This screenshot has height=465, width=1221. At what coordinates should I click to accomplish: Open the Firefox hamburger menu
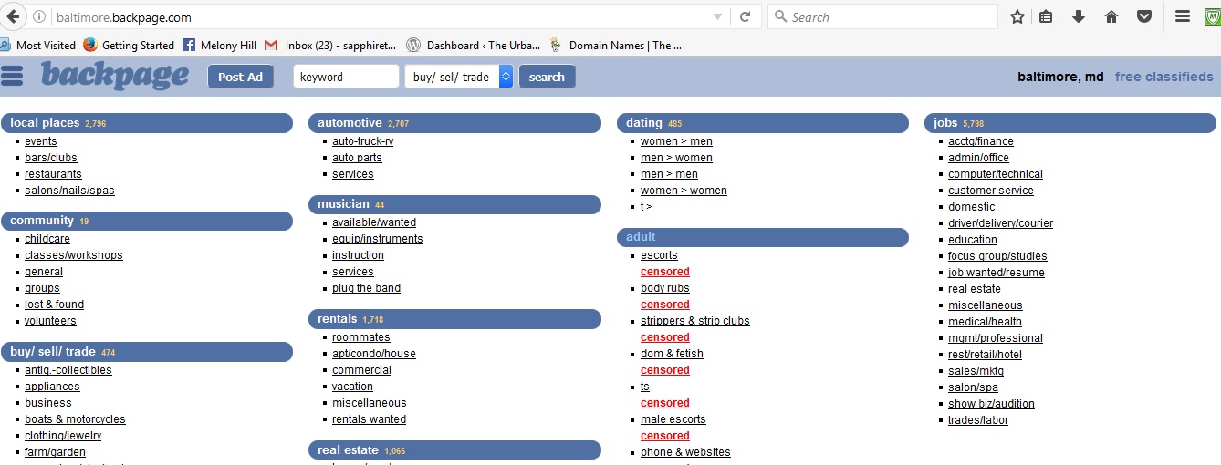click(1183, 16)
